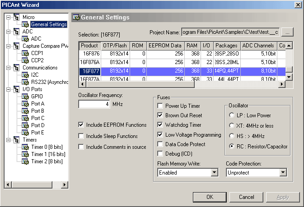The image size is (304, 207).
Task: Toggle Low Voltage Programming checkbox
Action: pos(160,134)
